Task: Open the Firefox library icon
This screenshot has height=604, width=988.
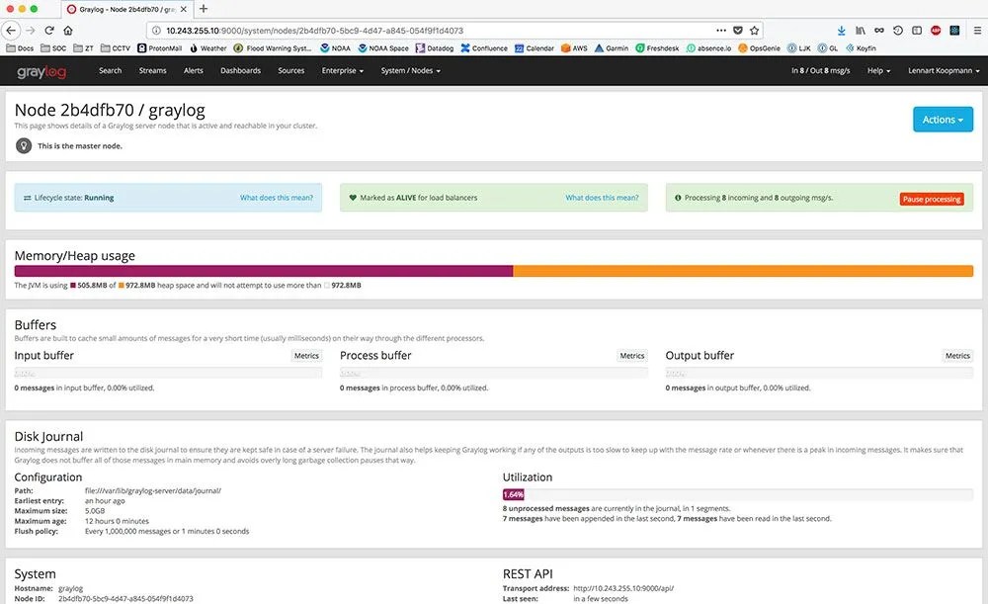Action: tap(860, 31)
